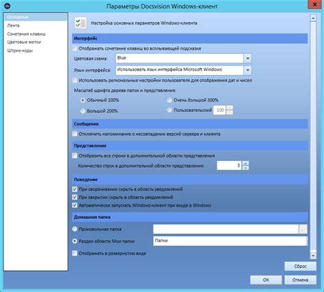Click the browse button next to Произвольная папка
Screen dimensions: 324x292
point(303,229)
